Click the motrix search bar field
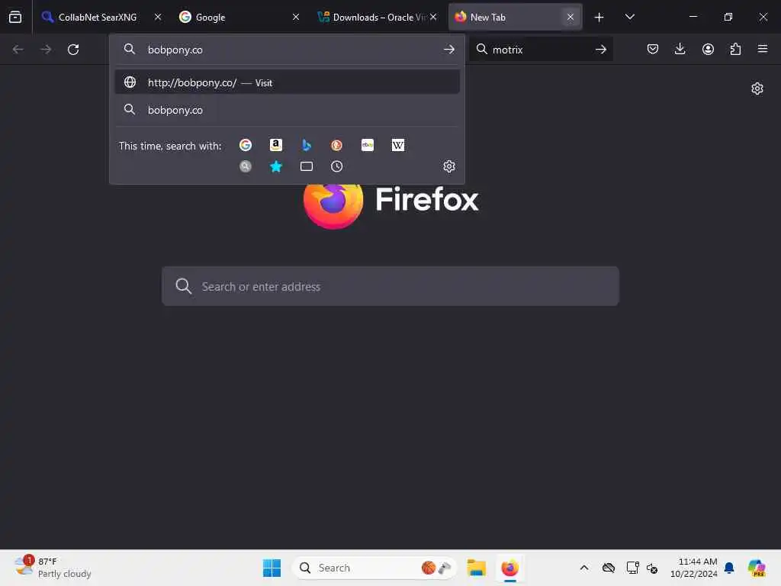This screenshot has width=781, height=586. 541,50
